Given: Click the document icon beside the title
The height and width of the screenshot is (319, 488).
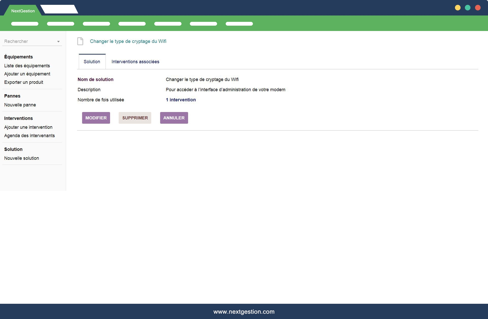Looking at the screenshot, I should tap(80, 41).
